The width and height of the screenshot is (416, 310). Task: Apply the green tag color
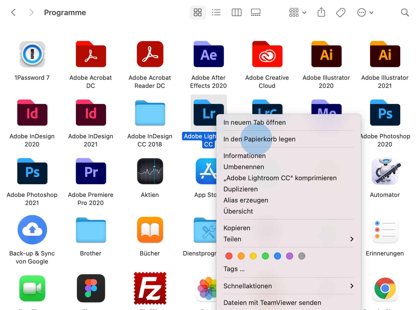[x=265, y=256]
